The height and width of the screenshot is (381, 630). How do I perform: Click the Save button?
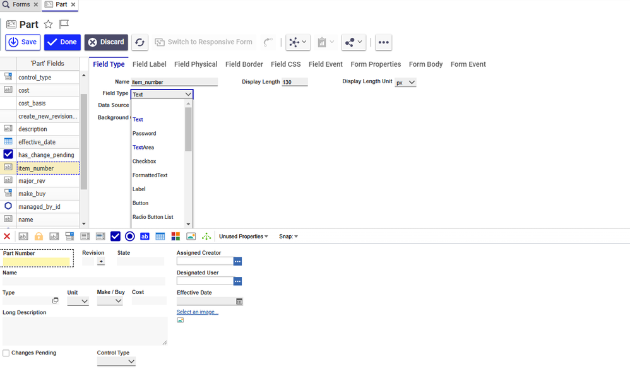(23, 42)
